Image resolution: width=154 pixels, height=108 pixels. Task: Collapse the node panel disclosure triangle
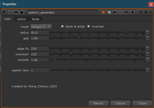coord(4,12)
